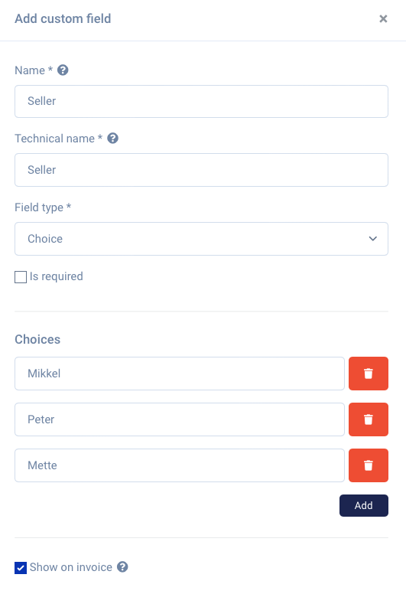Screen dimensions: 406x594
Task: Open the Show on invoice help tooltip
Action: point(122,566)
